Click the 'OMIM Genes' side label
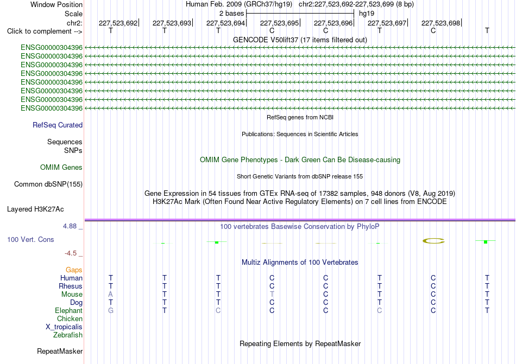The height and width of the screenshot is (364, 516). pyautogui.click(x=61, y=167)
